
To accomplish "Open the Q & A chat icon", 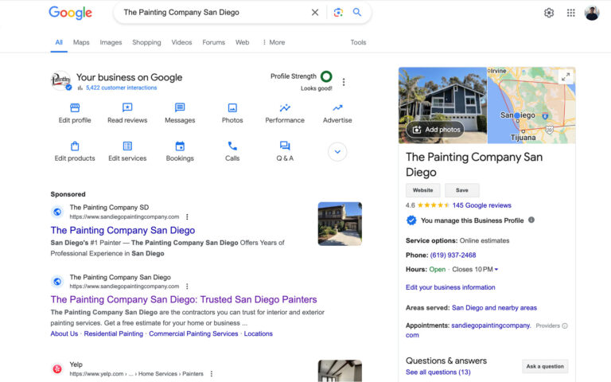I will click(285, 146).
